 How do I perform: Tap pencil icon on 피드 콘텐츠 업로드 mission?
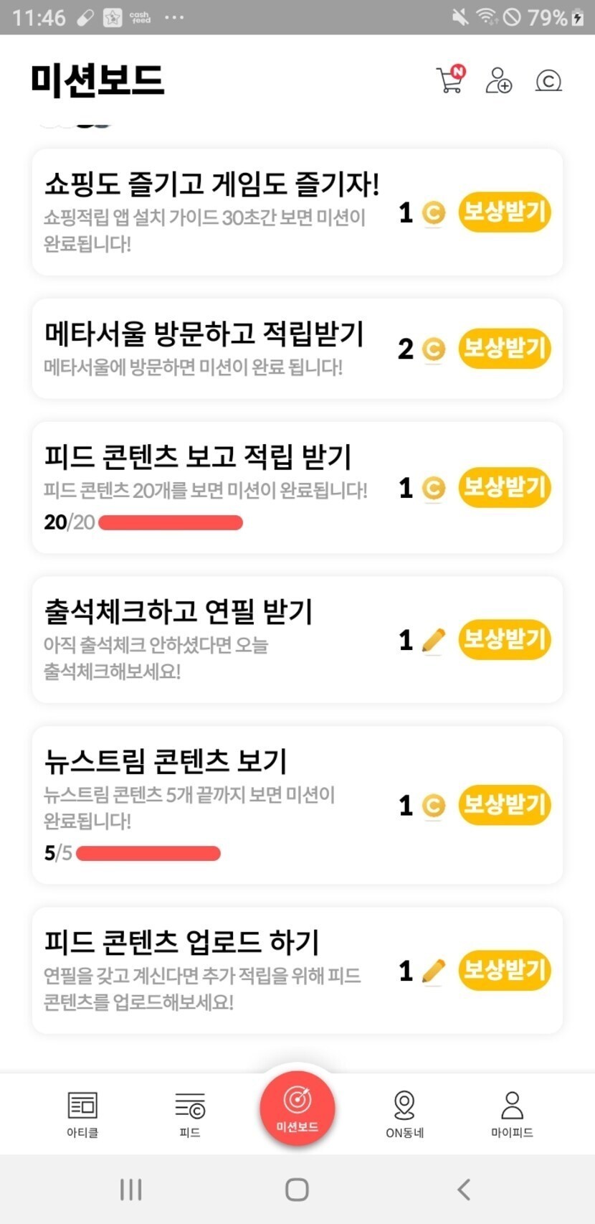pos(433,971)
